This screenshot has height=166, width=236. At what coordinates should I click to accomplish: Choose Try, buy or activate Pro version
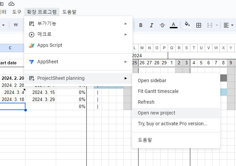pyautogui.click(x=176, y=124)
